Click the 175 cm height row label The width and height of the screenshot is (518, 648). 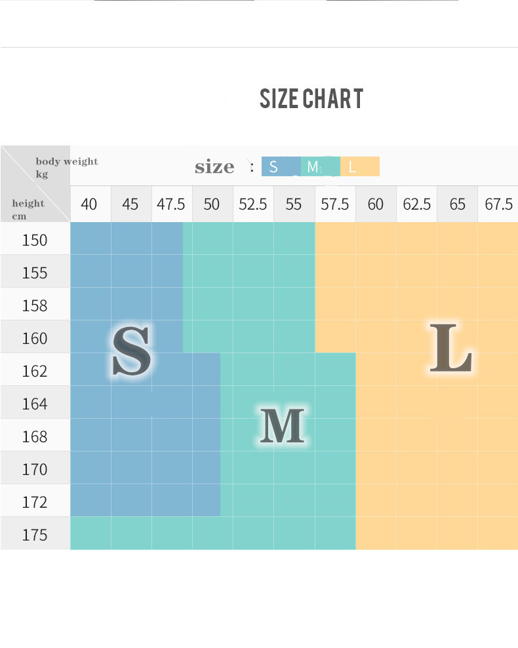35,535
